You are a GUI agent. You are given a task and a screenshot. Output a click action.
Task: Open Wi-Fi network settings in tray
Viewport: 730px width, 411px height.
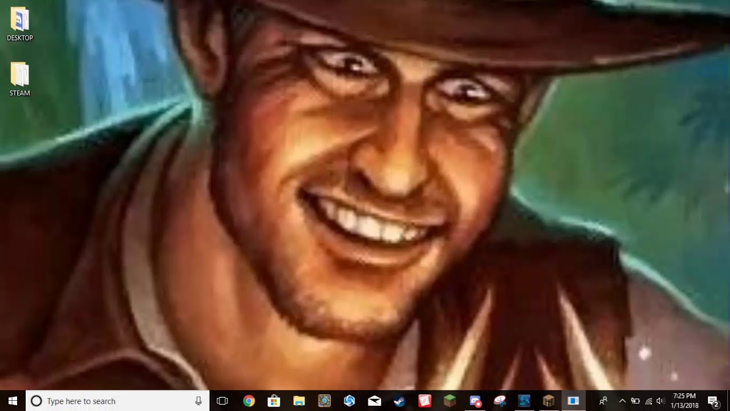pyautogui.click(x=648, y=401)
